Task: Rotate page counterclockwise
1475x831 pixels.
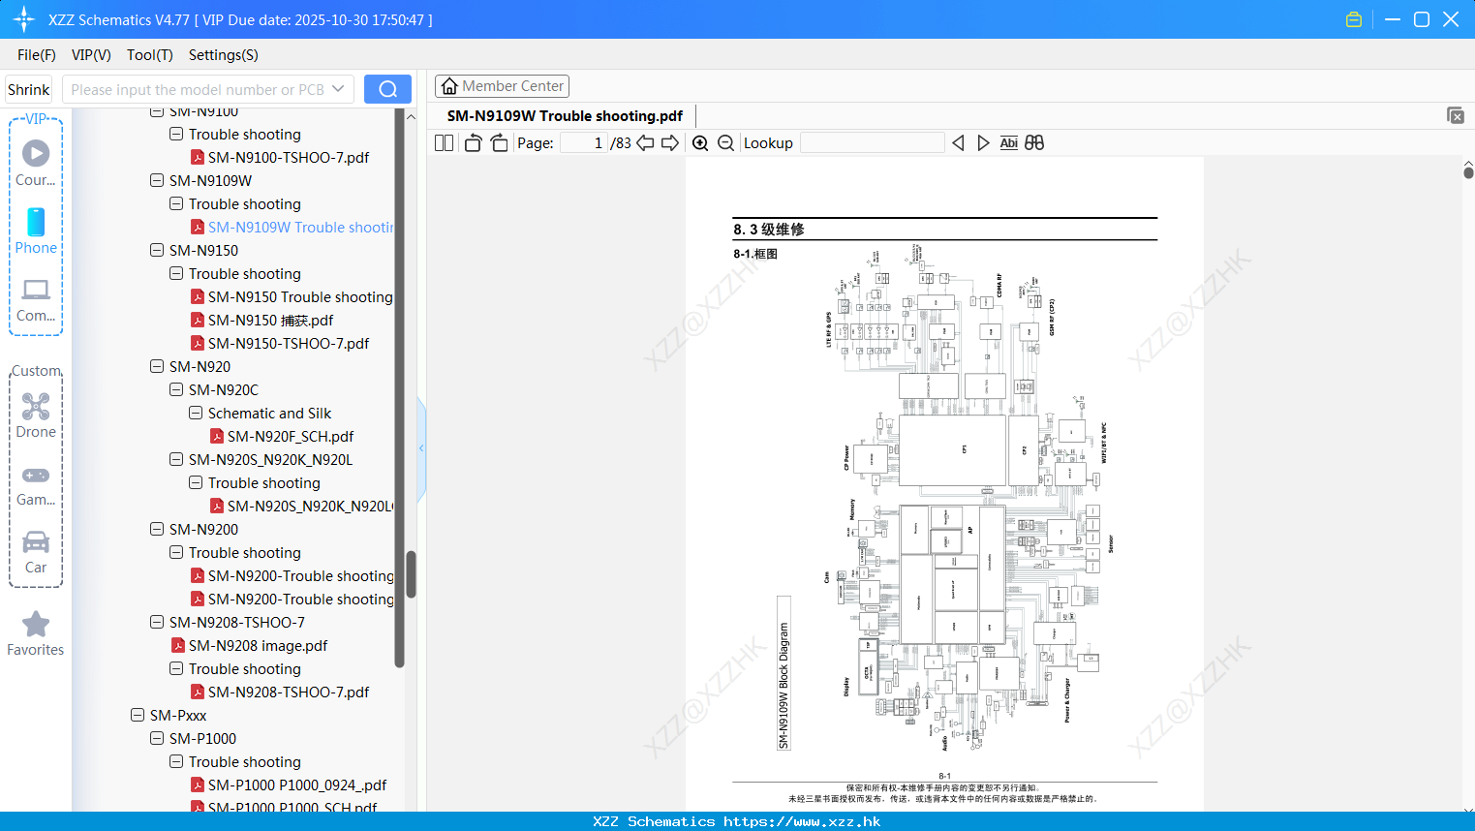Action: coord(473,142)
